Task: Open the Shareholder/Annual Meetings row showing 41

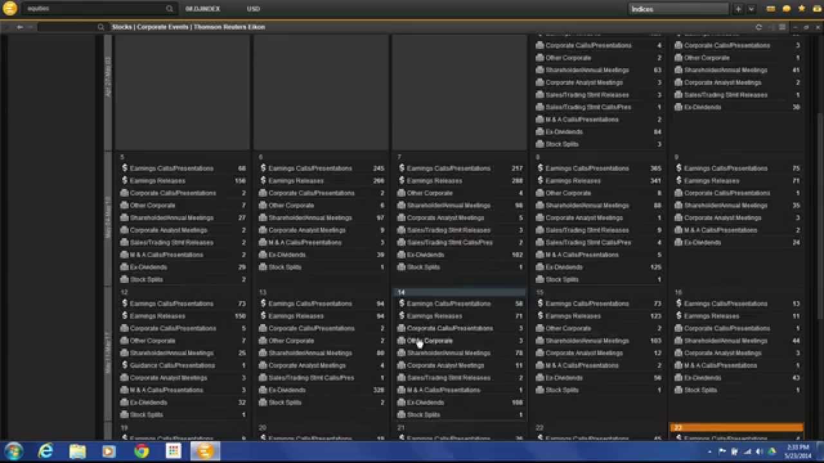Action: (x=736, y=70)
